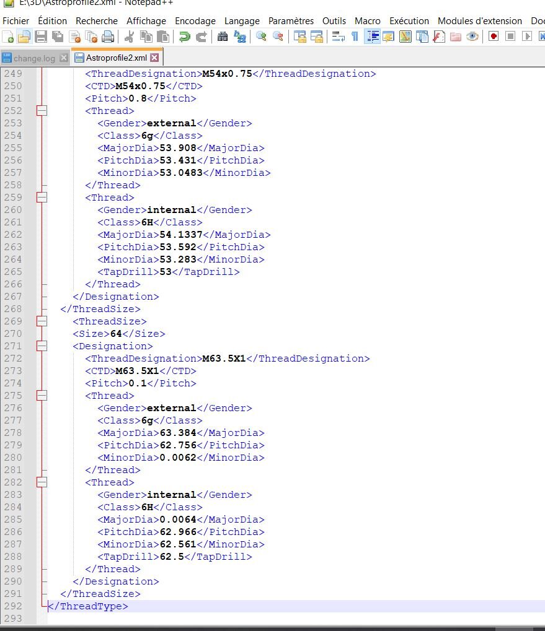
Task: Open the Édition menu
Action: tap(52, 21)
